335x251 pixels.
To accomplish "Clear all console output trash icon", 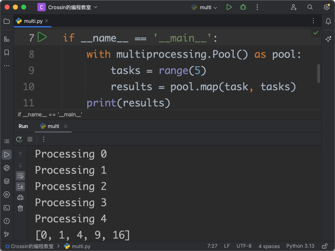I will (20, 208).
